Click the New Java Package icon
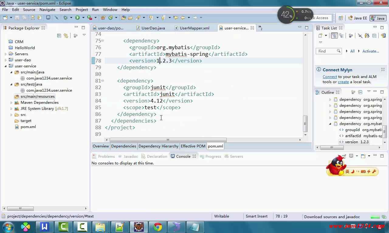The width and height of the screenshot is (389, 233). coord(103,18)
